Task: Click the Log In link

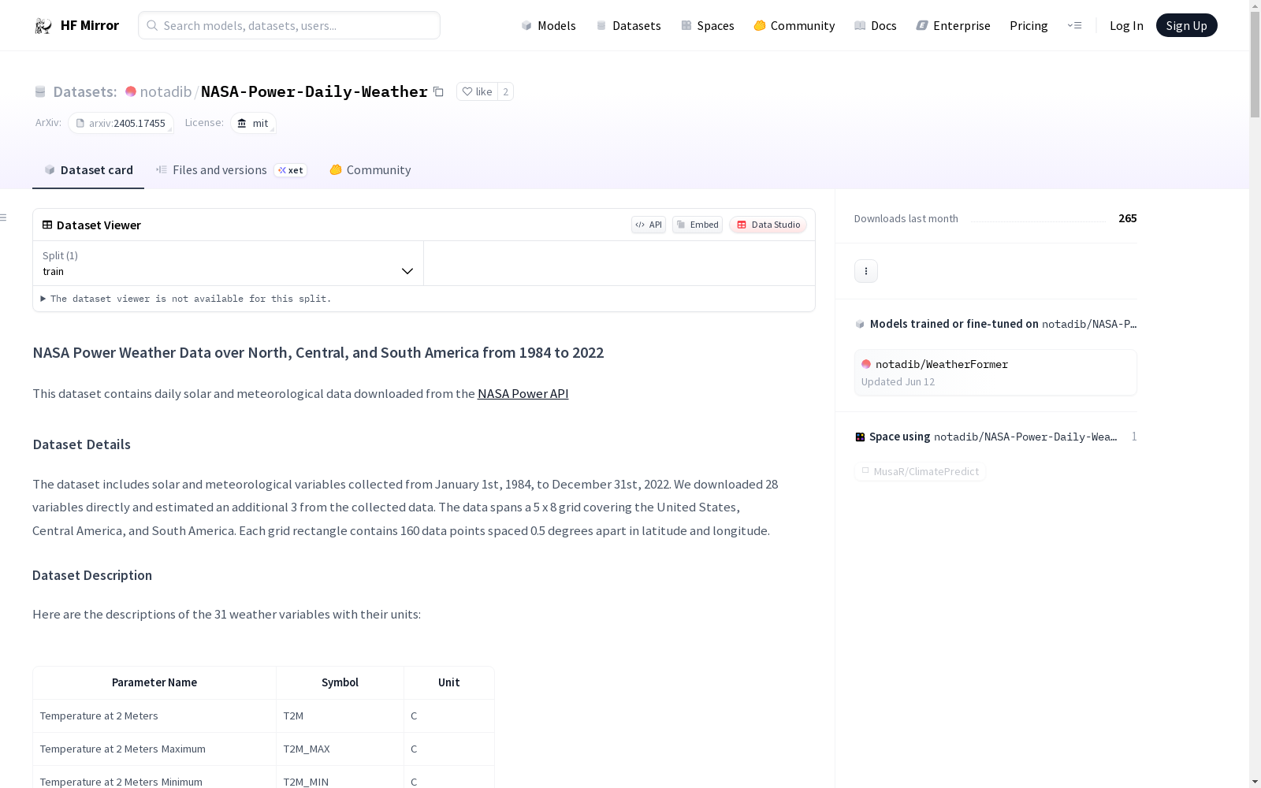Action: click(1126, 25)
